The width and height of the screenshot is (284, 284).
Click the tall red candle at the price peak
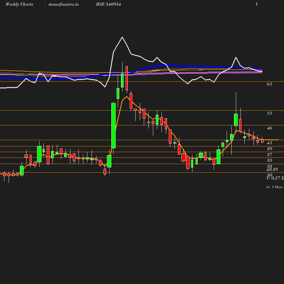coord(127,78)
